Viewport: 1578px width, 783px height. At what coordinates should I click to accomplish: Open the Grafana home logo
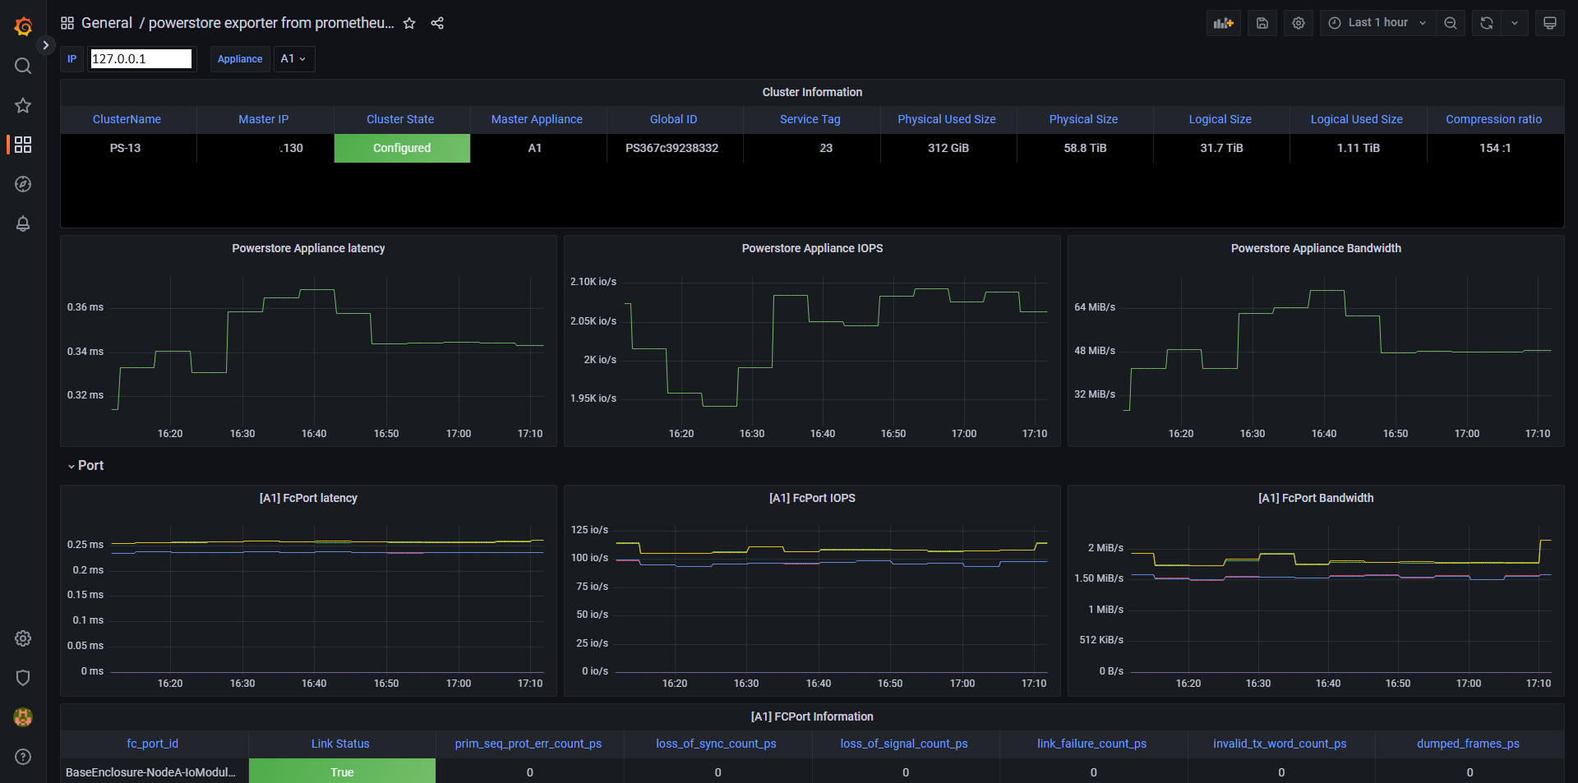(x=23, y=26)
